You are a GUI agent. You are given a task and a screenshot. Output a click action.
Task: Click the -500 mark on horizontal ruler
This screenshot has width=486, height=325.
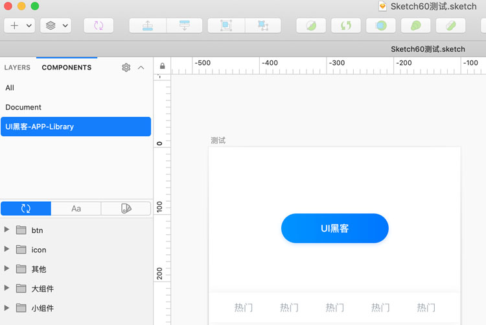(202, 63)
